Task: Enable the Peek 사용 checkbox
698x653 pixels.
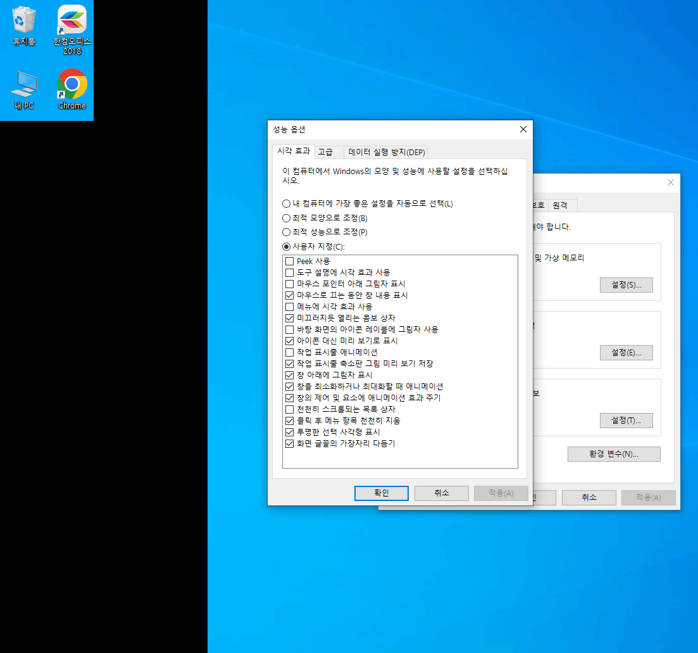Action: click(289, 261)
